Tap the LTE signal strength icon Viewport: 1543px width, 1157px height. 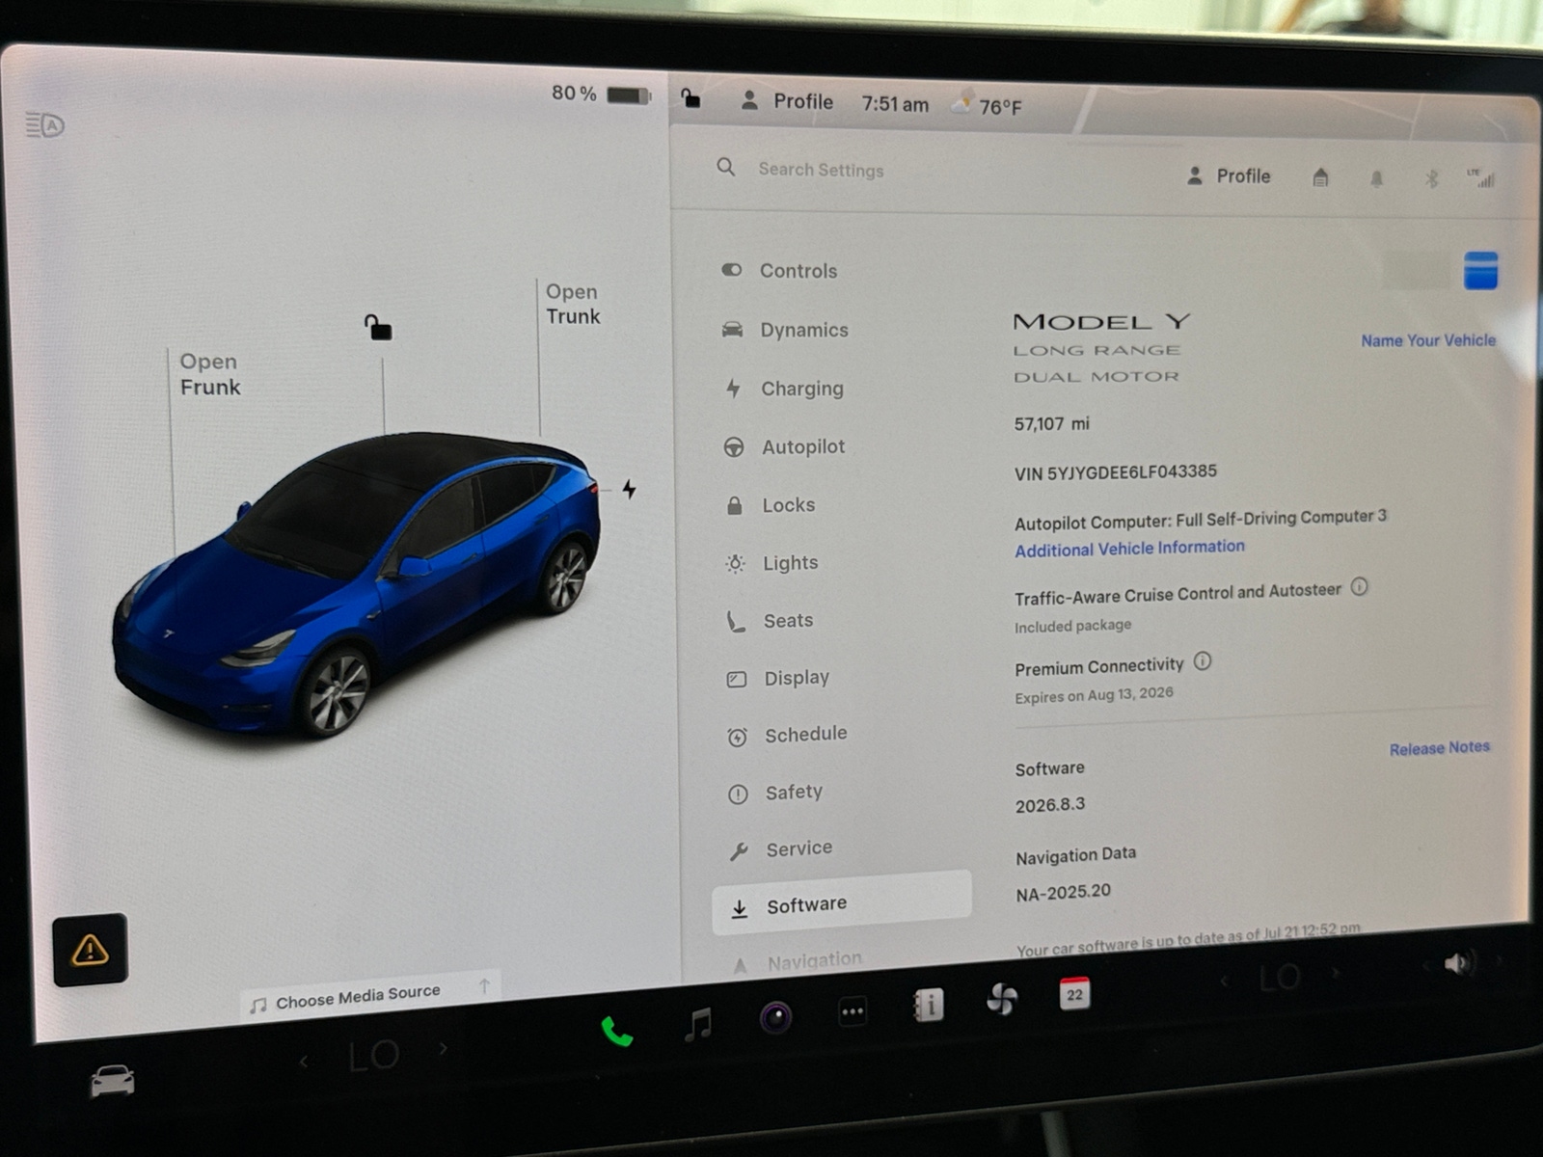[x=1480, y=178]
